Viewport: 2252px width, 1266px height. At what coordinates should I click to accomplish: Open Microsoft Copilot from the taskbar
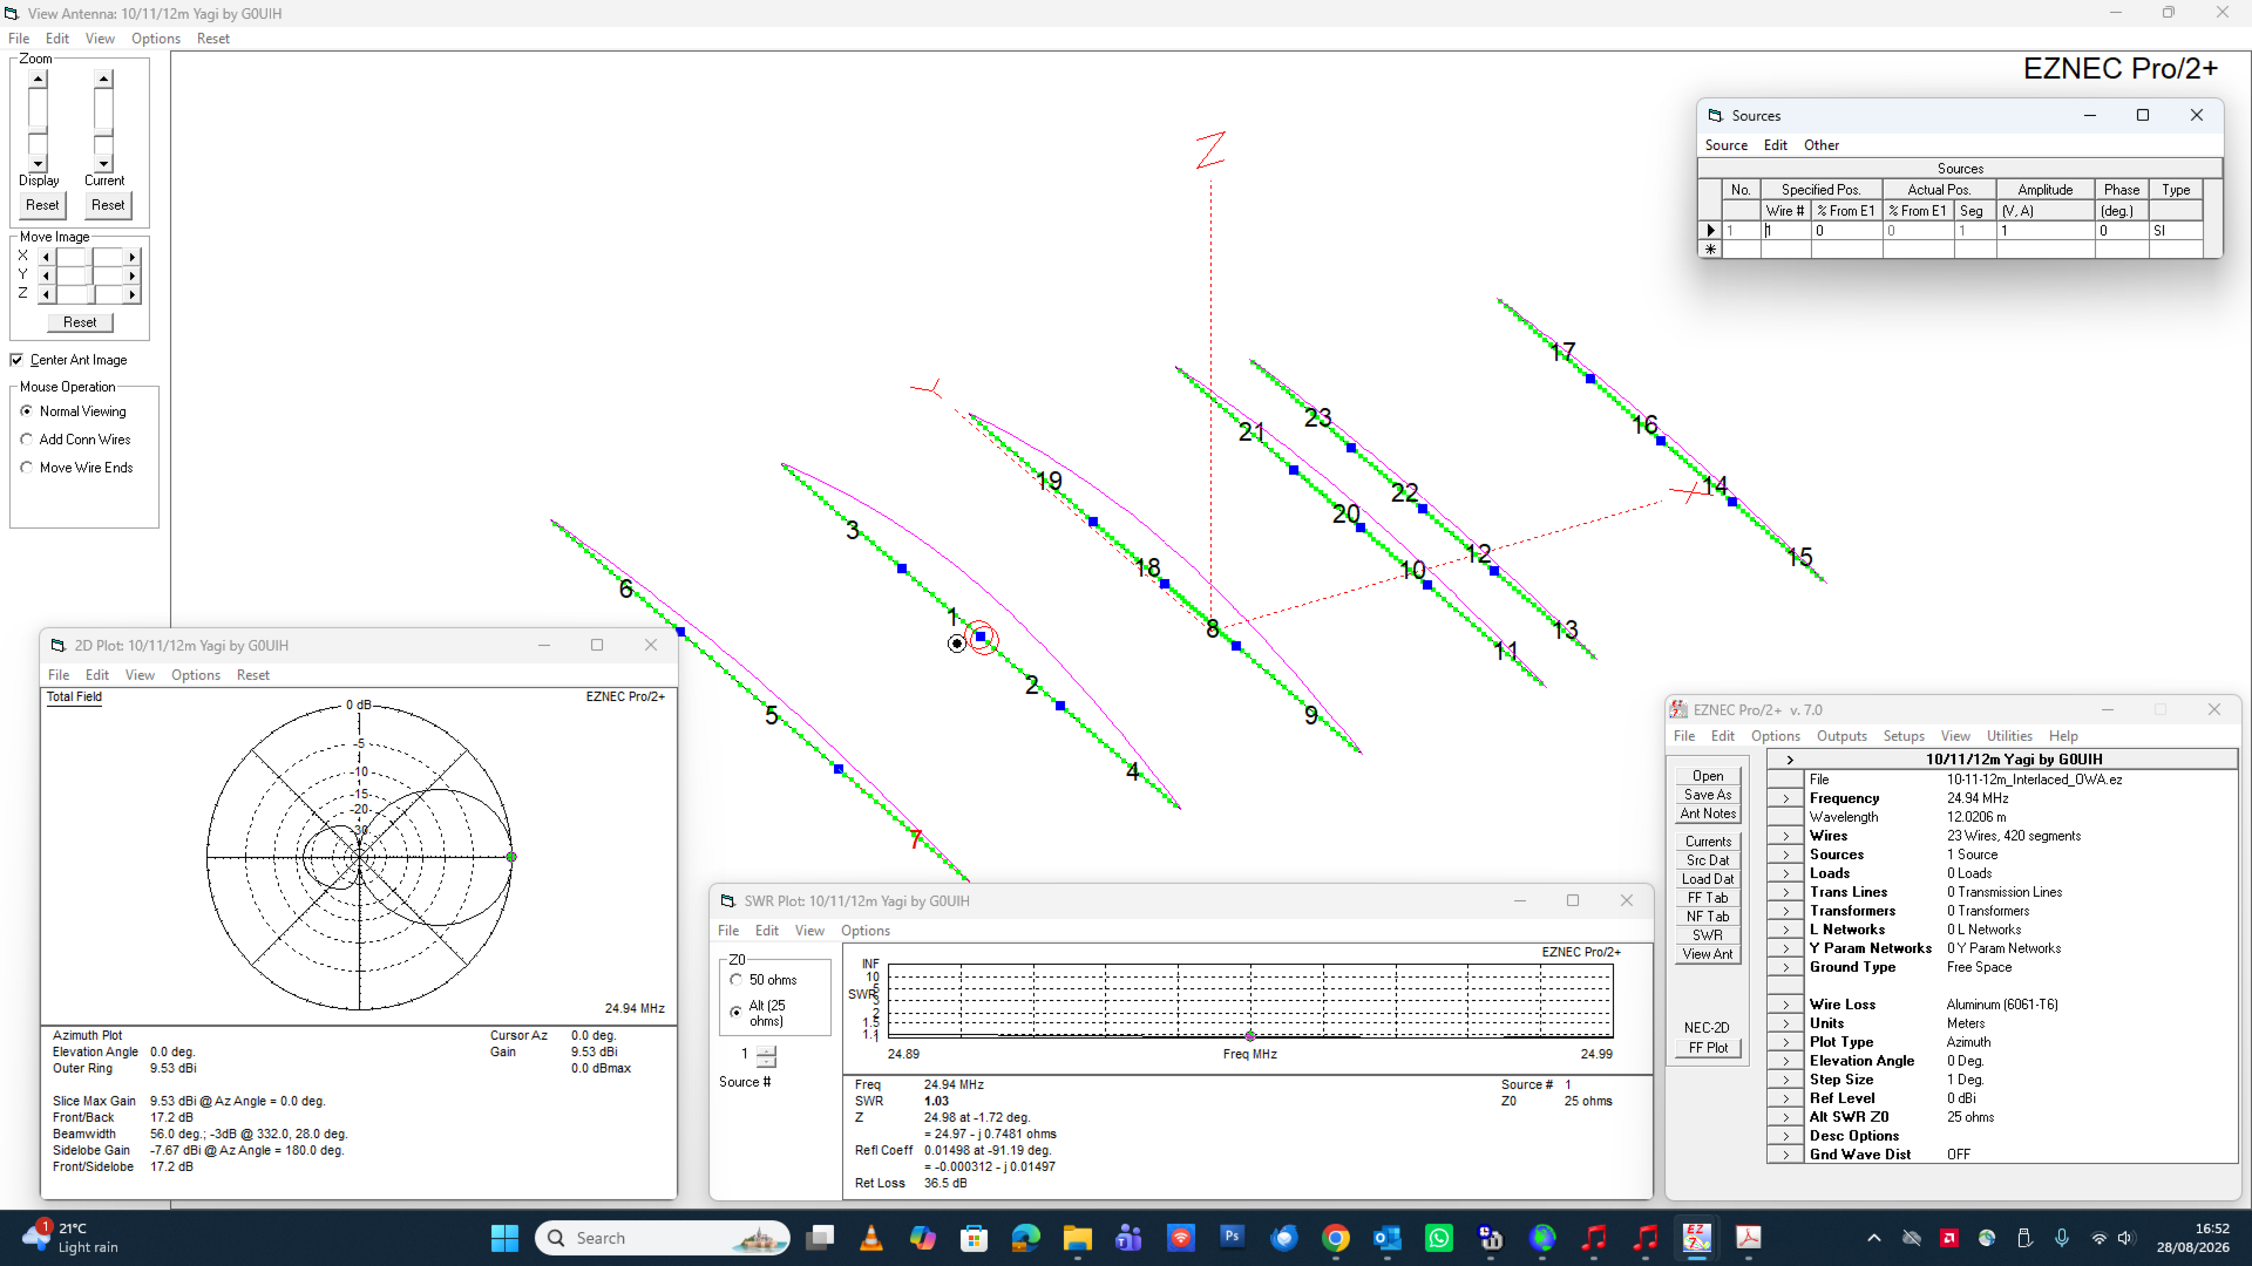click(x=922, y=1237)
